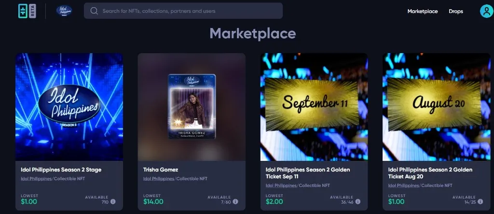
Task: Click the Theta Drop logo icon
Action: [23, 11]
